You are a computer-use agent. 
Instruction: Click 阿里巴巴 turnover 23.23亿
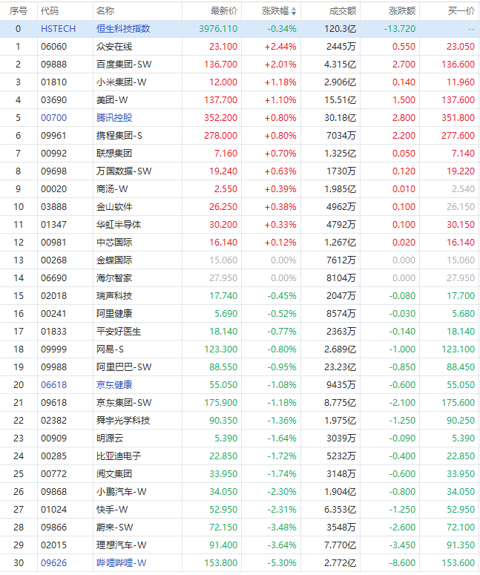341,367
